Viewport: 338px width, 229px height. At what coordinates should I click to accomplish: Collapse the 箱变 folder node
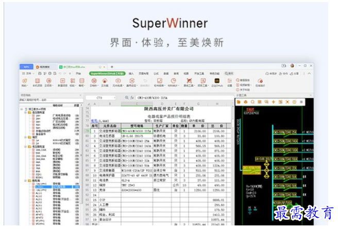pos(25,137)
